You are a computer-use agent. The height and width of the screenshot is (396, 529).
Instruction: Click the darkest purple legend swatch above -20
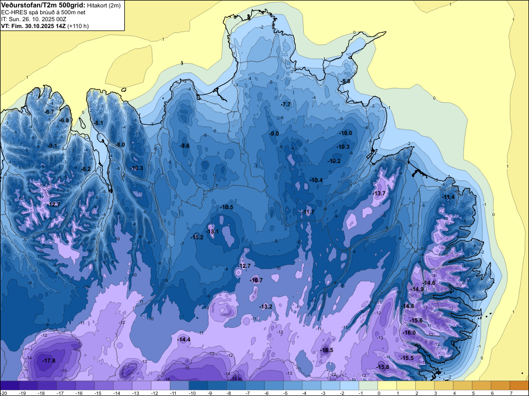tap(10, 385)
